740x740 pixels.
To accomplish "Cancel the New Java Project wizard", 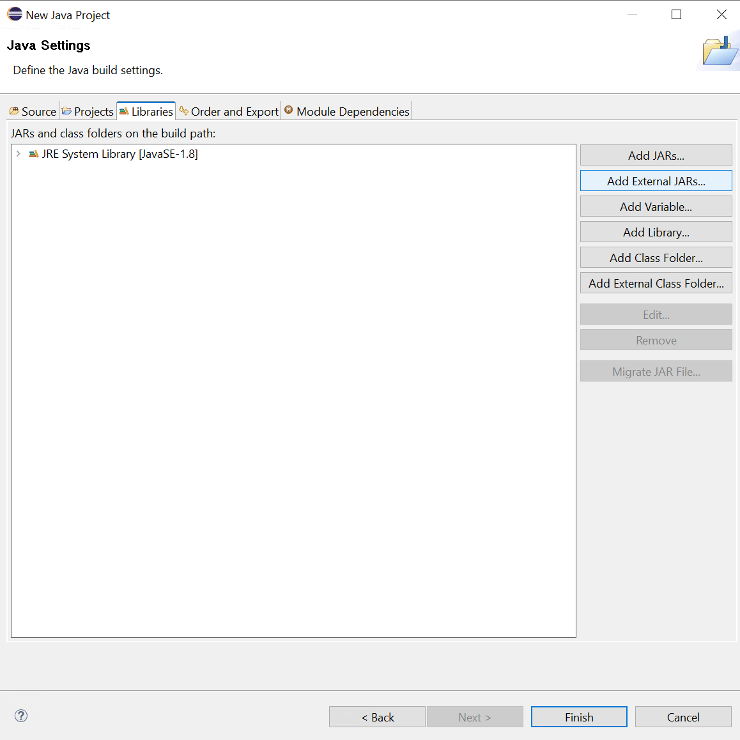I will tap(683, 717).
